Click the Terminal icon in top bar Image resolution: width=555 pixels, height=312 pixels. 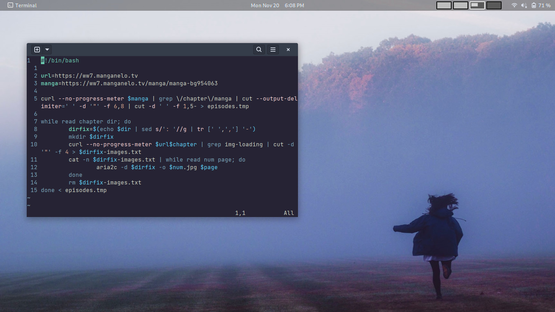pos(10,6)
